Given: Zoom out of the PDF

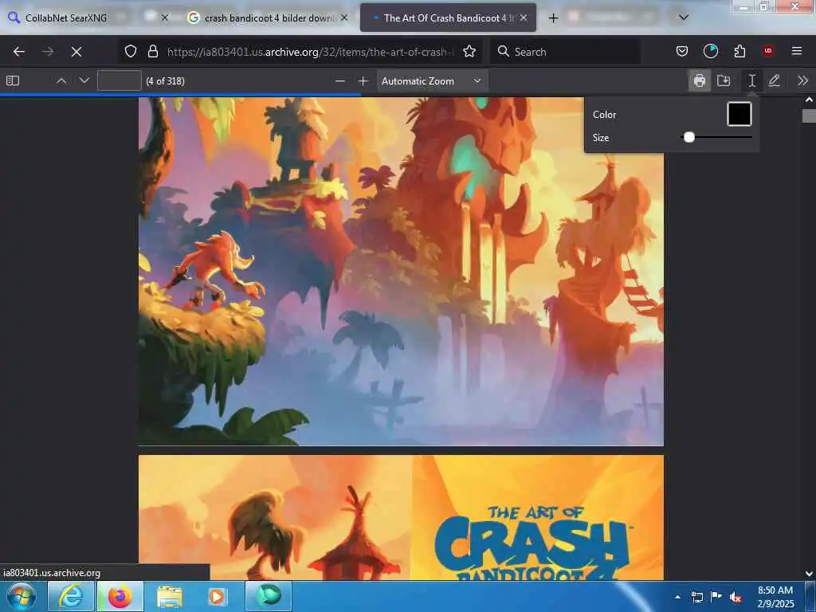Looking at the screenshot, I should click(x=339, y=81).
